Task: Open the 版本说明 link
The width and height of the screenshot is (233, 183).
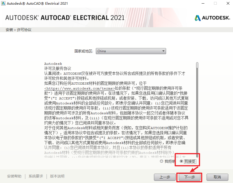Action: coord(57,176)
